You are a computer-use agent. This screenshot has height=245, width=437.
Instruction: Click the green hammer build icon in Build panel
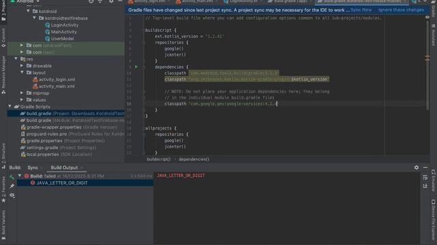12,177
